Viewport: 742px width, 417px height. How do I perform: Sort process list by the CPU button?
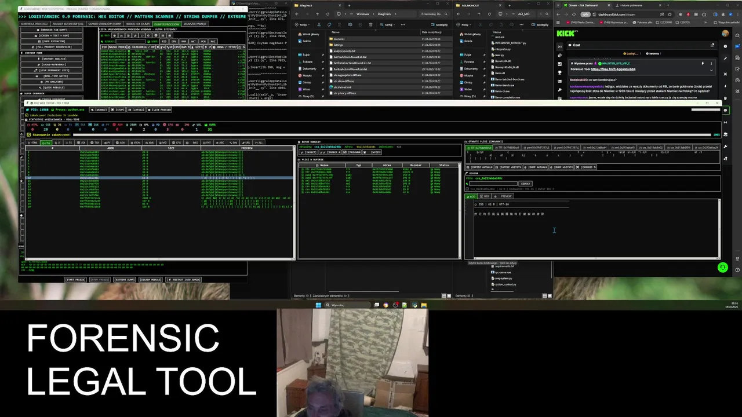coord(174,41)
